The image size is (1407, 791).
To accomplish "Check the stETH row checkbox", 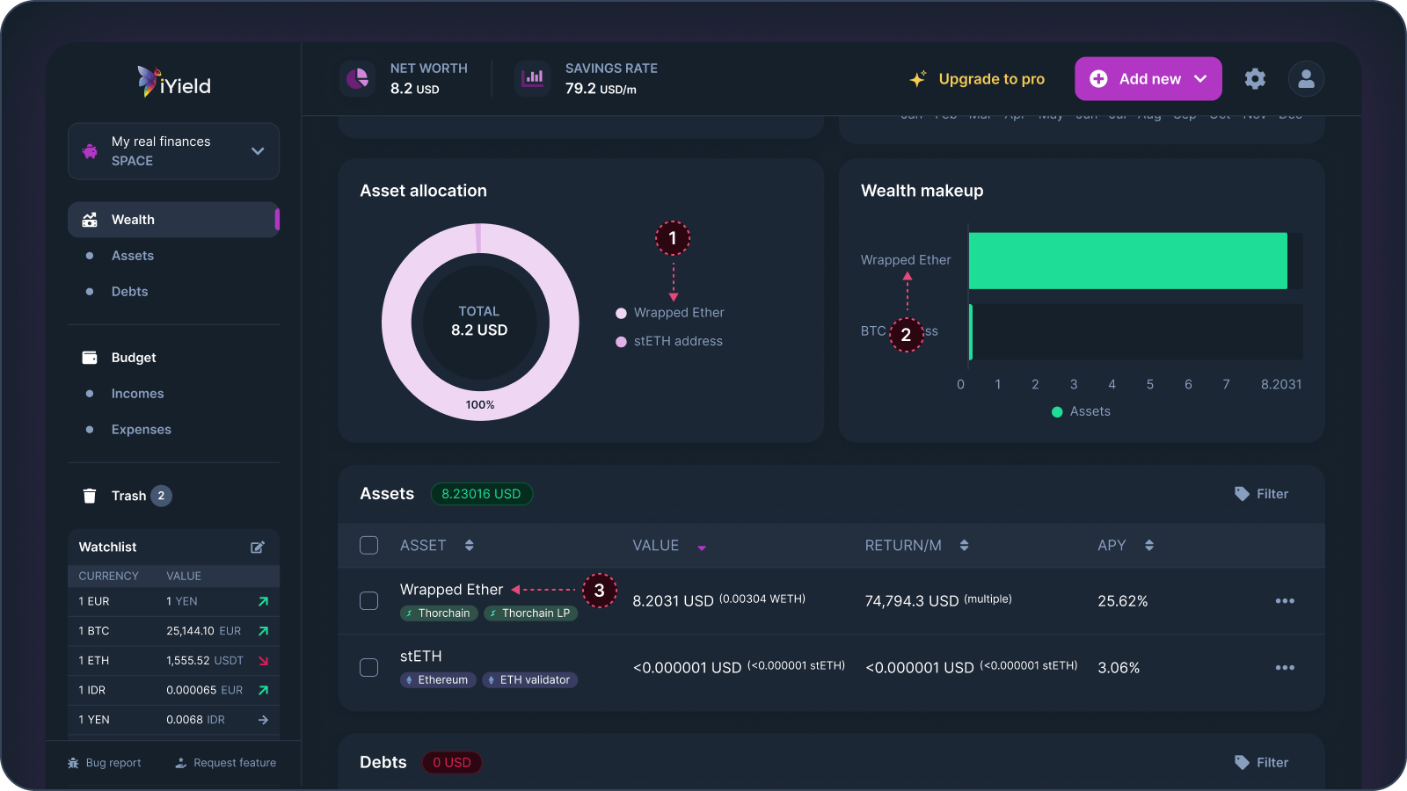I will tap(368, 667).
